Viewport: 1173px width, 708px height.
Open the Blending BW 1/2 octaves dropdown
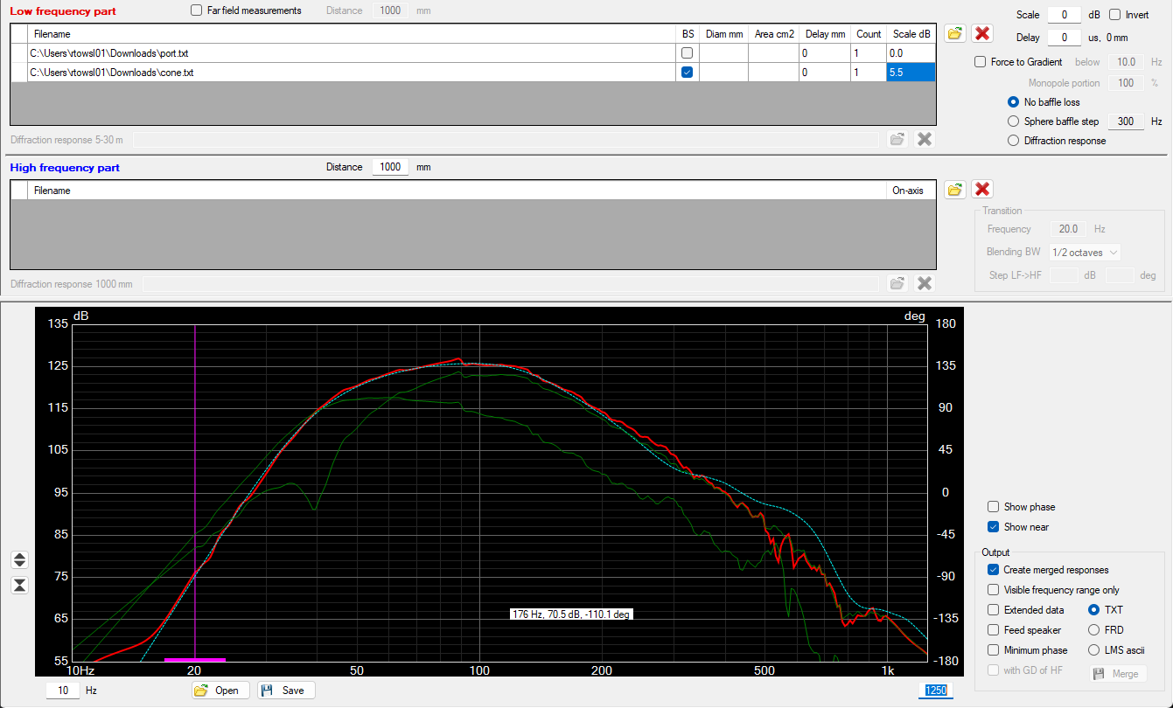click(1085, 252)
